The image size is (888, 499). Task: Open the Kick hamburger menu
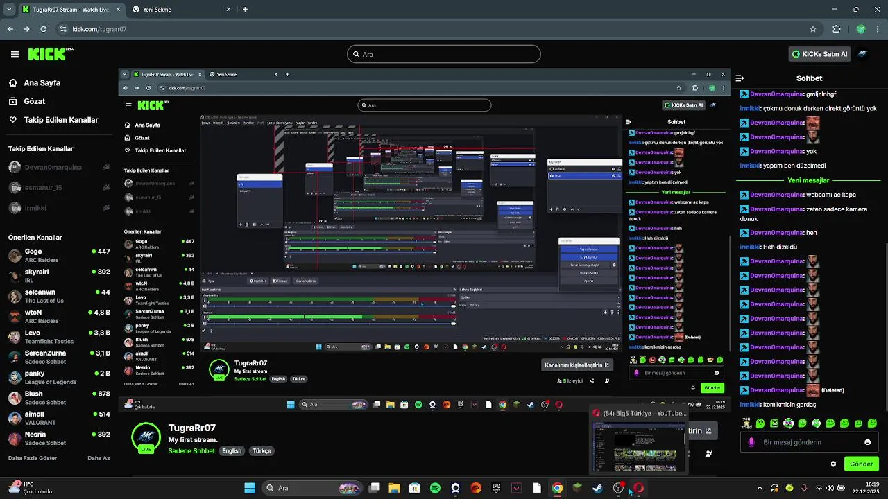click(x=15, y=54)
